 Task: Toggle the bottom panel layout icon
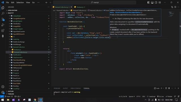tap(152, 3)
